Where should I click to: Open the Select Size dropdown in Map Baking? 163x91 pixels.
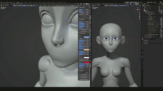tap(81, 73)
